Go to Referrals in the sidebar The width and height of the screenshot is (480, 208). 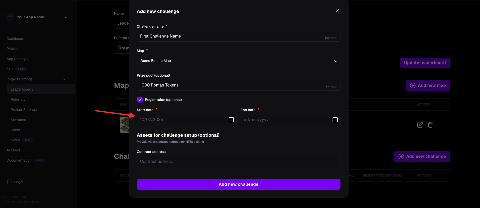(x=18, y=99)
